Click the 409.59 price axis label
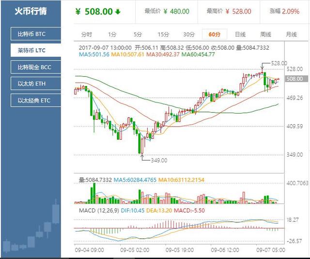310x259 pixels. (x=294, y=126)
